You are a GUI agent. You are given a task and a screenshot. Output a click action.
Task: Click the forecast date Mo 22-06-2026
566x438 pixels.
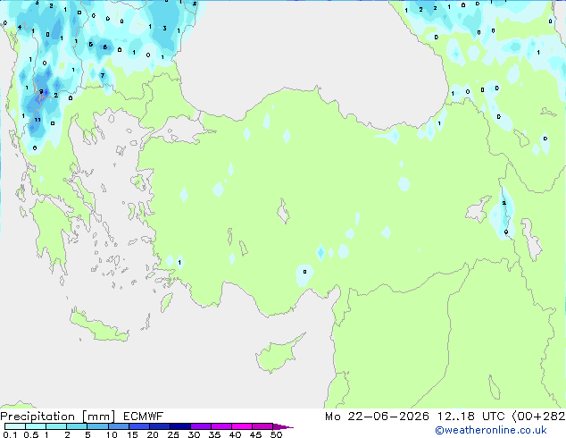[x=377, y=417]
